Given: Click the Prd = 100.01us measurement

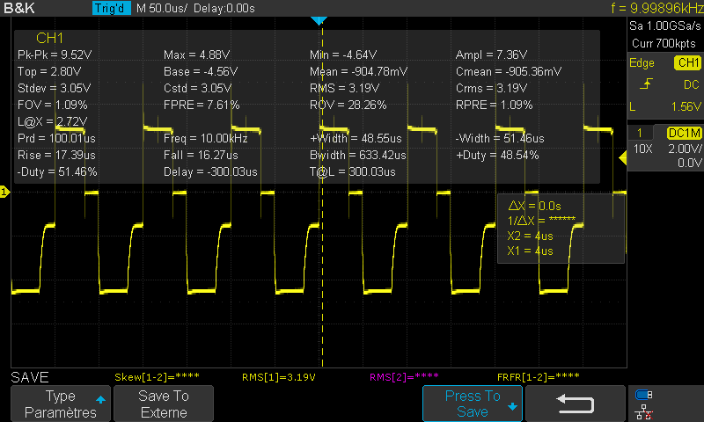Looking at the screenshot, I should (56, 138).
